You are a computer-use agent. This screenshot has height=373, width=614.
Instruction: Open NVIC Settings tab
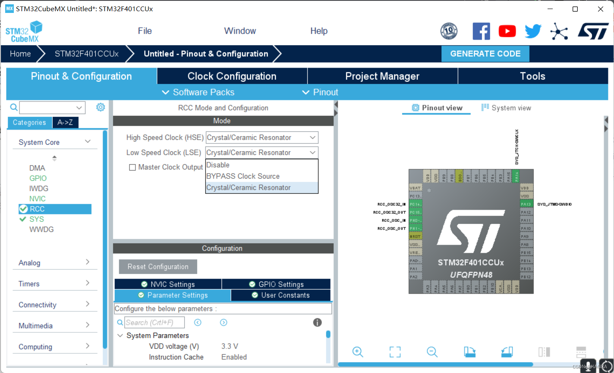coord(168,284)
